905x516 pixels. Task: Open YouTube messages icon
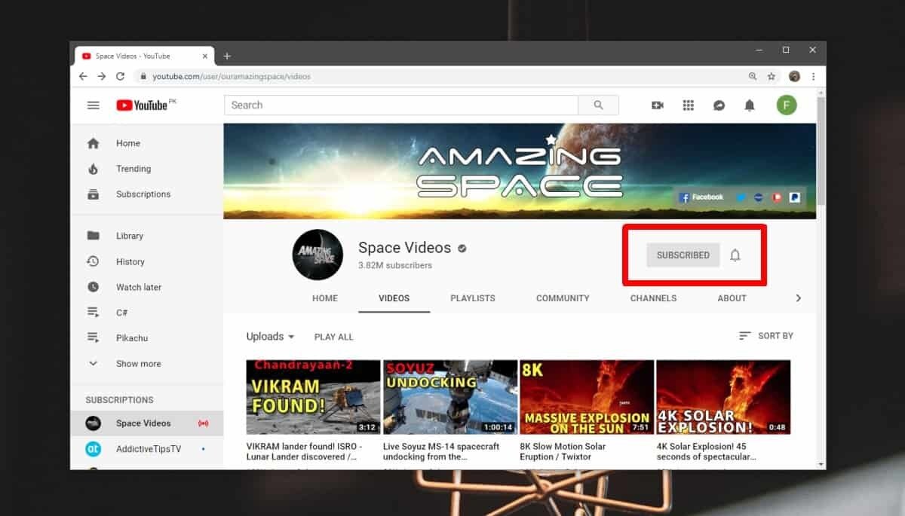coord(719,105)
